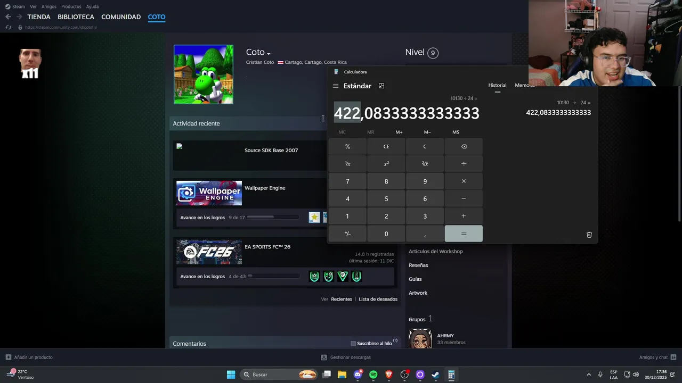The height and width of the screenshot is (383, 682).
Task: Open the Calculator hamburger navigation menu
Action: pos(336,86)
